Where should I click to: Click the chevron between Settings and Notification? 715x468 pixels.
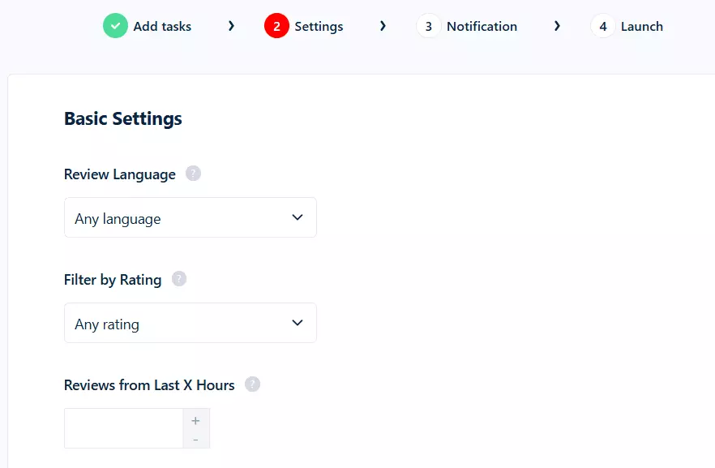pos(383,26)
